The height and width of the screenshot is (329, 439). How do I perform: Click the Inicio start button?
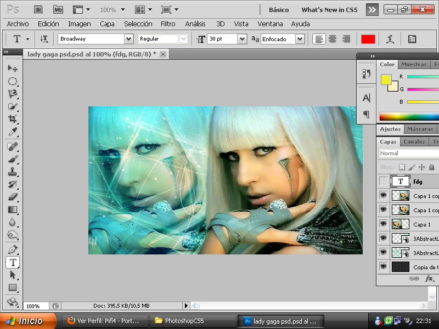28,321
